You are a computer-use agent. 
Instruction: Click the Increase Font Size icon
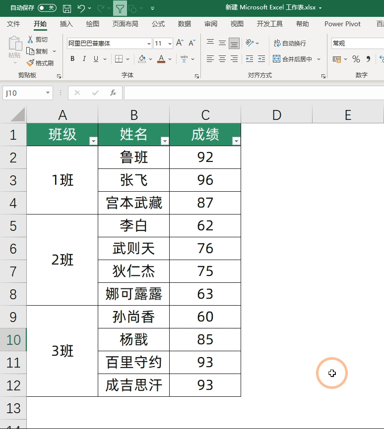click(180, 43)
